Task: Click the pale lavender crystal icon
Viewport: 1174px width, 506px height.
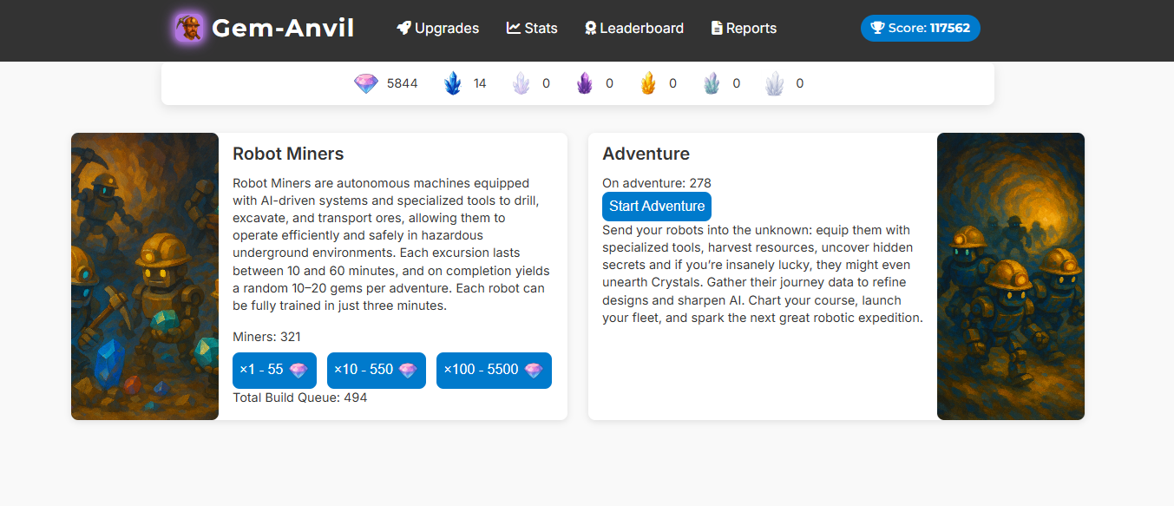Action: click(521, 84)
